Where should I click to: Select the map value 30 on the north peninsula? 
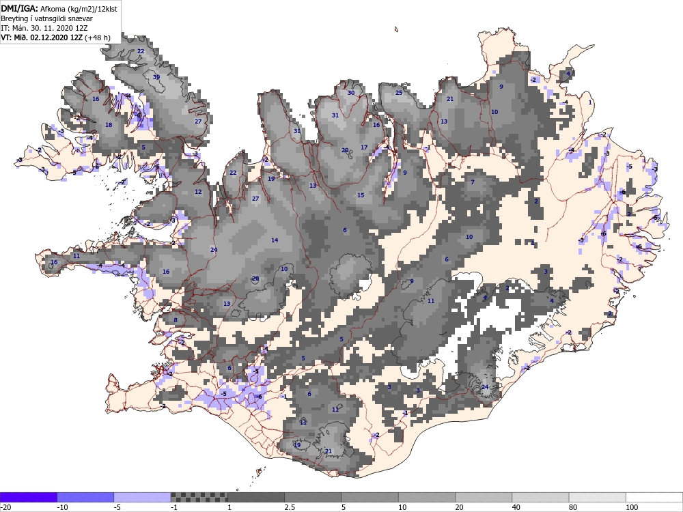coord(351,93)
